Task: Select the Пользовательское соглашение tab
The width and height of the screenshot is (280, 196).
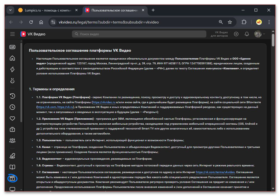Action: 115,10
